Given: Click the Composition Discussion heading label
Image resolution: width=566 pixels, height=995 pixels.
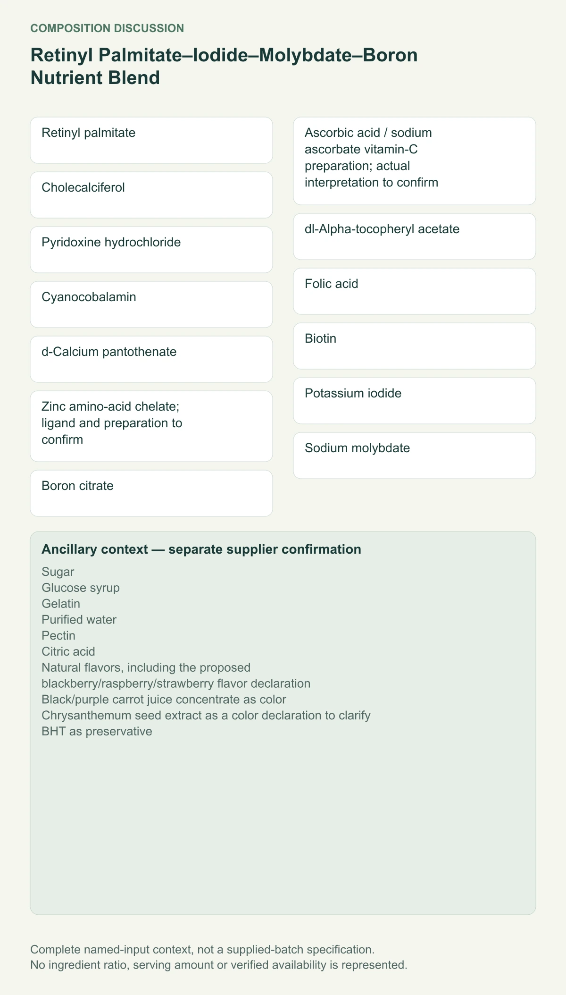Looking at the screenshot, I should click(x=107, y=28).
